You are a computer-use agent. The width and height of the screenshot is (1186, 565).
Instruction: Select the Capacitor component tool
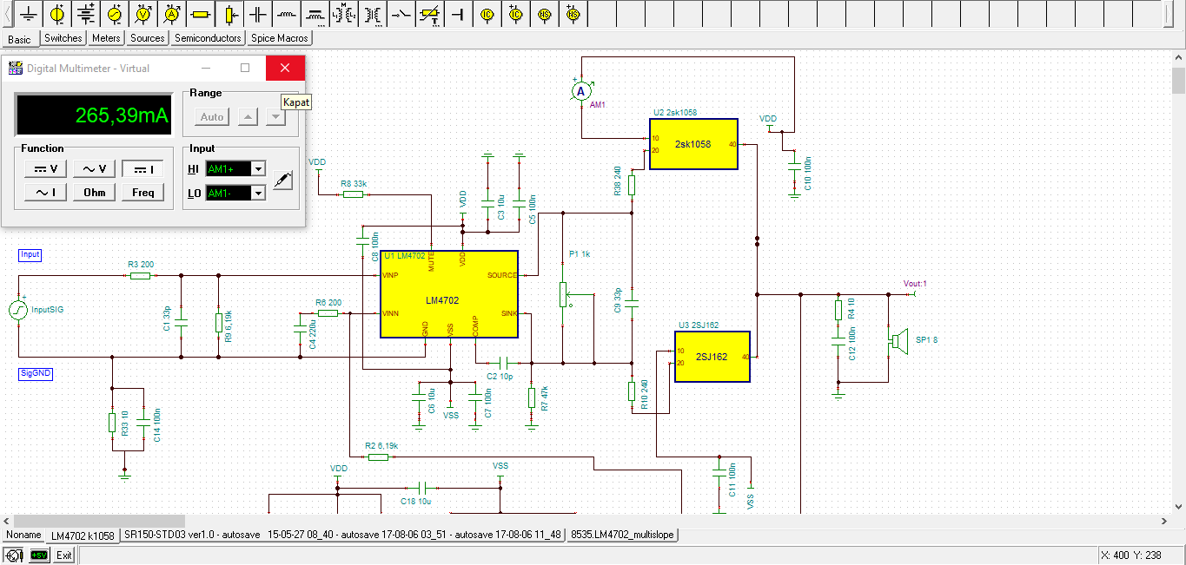[258, 14]
